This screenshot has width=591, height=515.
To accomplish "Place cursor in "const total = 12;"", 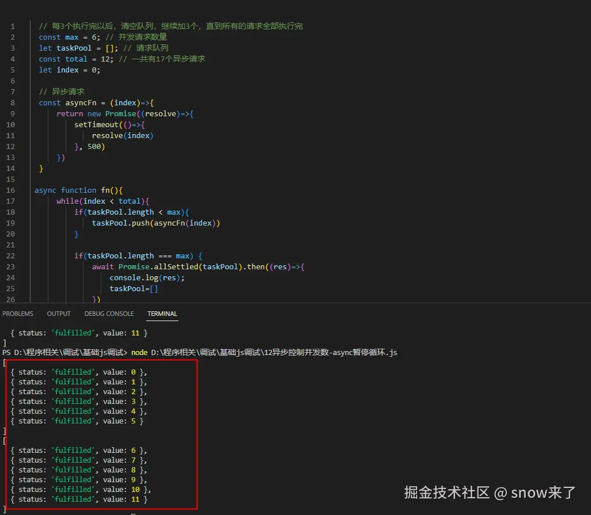I will (76, 59).
